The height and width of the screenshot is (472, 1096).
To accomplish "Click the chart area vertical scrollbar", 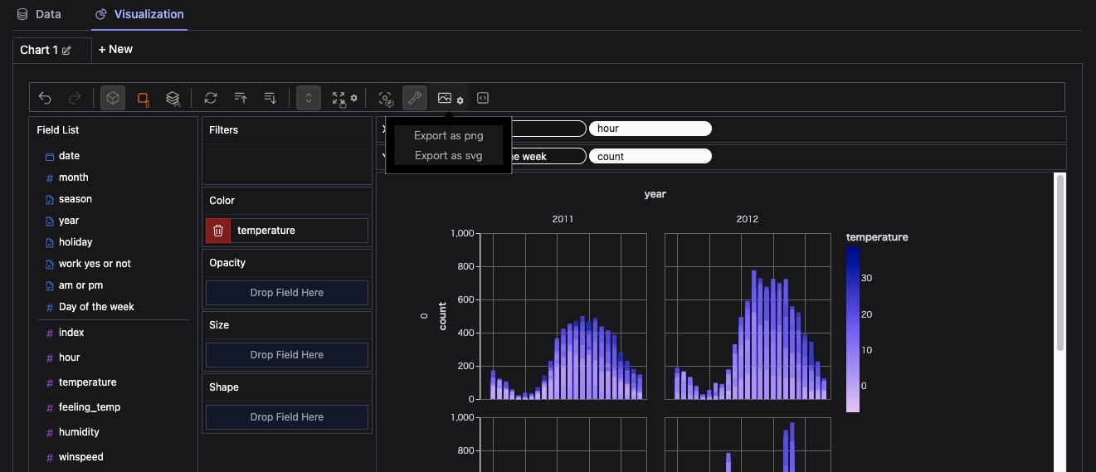I will [1060, 262].
